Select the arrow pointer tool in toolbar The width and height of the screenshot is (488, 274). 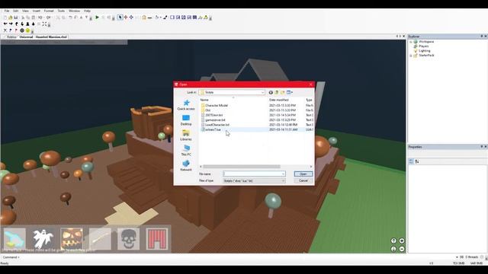120,18
